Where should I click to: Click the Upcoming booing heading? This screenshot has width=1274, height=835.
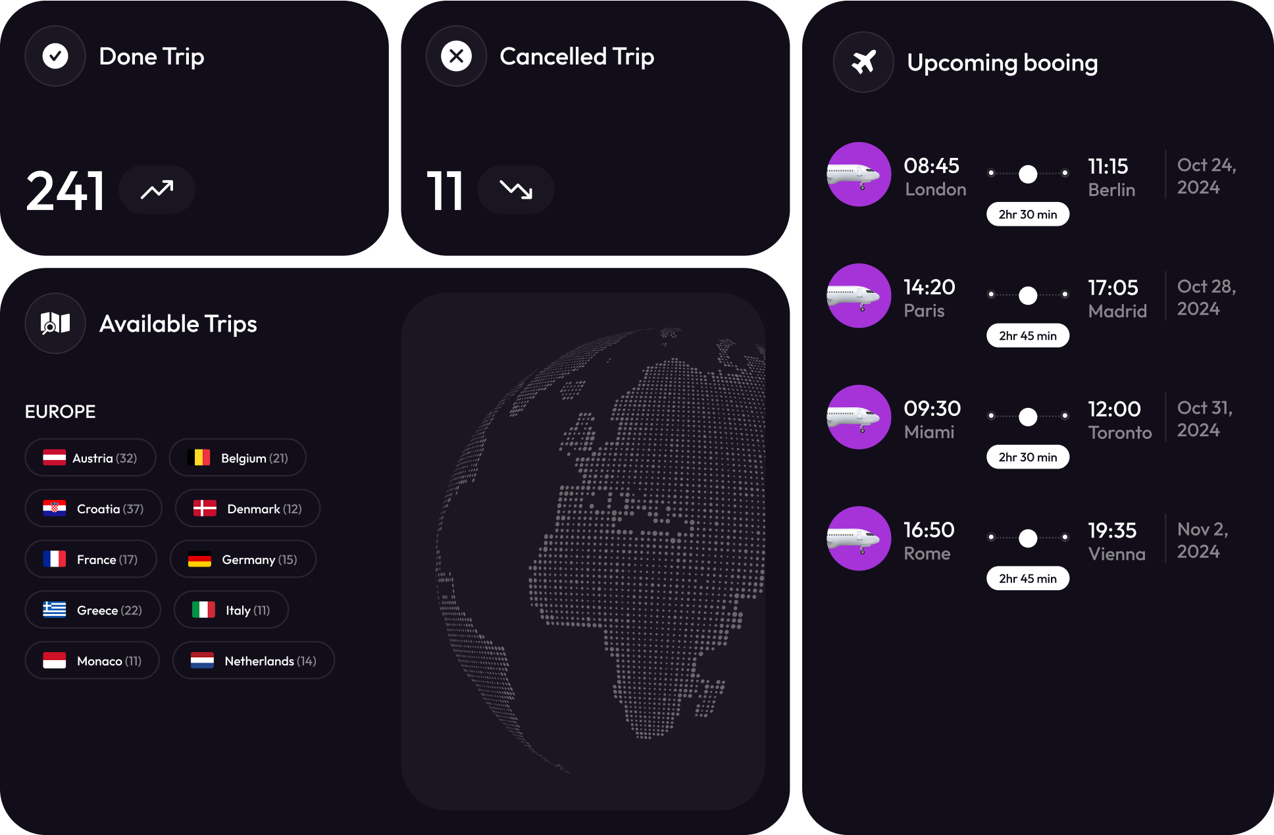[1002, 63]
